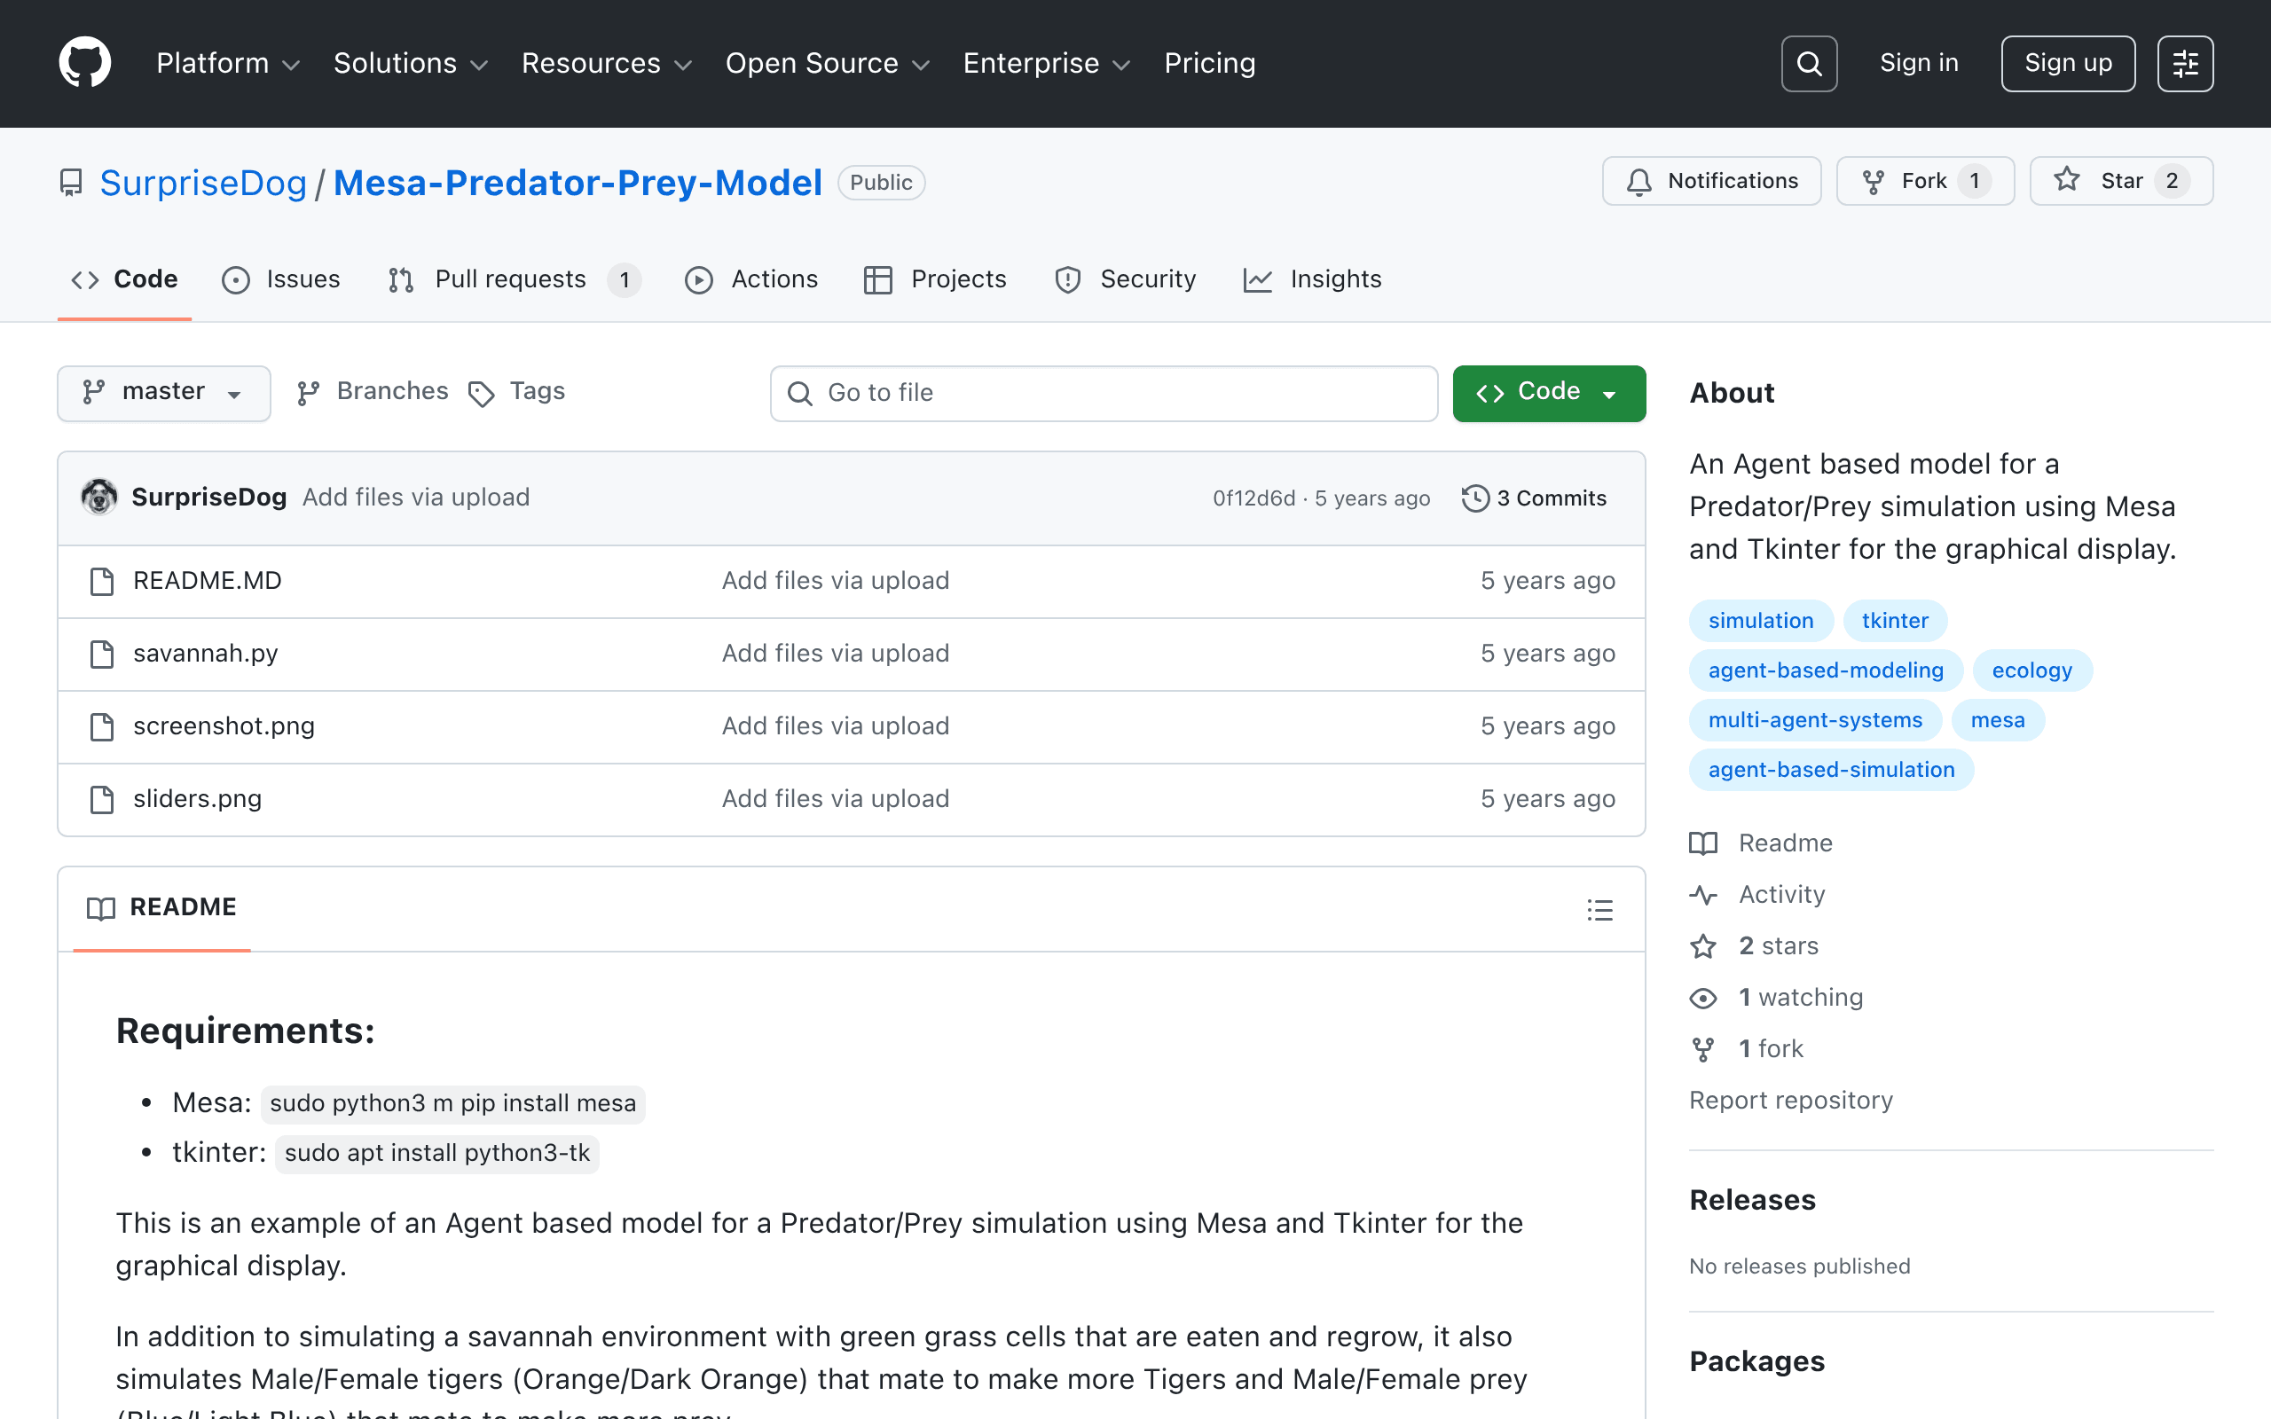Open the screenshot.png file
Image resolution: width=2271 pixels, height=1419 pixels.
[224, 726]
